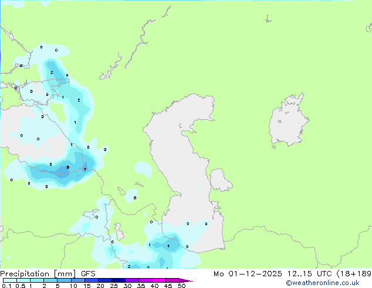Pick the 5–10 mm legend swatch
The image size is (372, 288).
click(x=64, y=280)
